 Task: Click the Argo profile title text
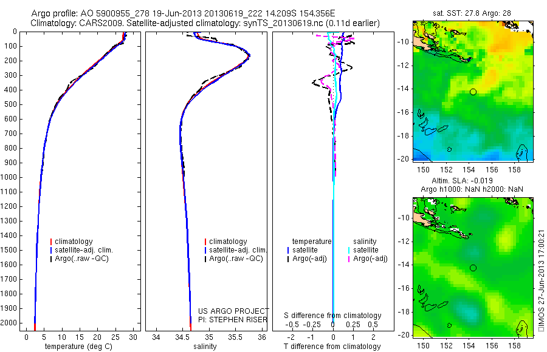coord(183,13)
